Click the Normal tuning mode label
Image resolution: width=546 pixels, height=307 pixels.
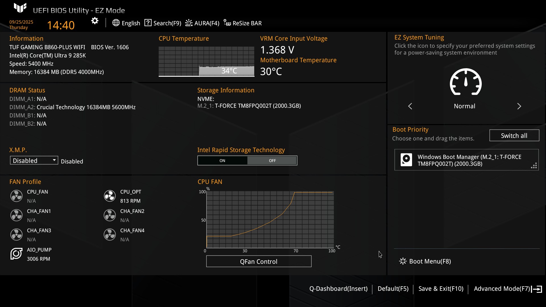[x=464, y=106]
